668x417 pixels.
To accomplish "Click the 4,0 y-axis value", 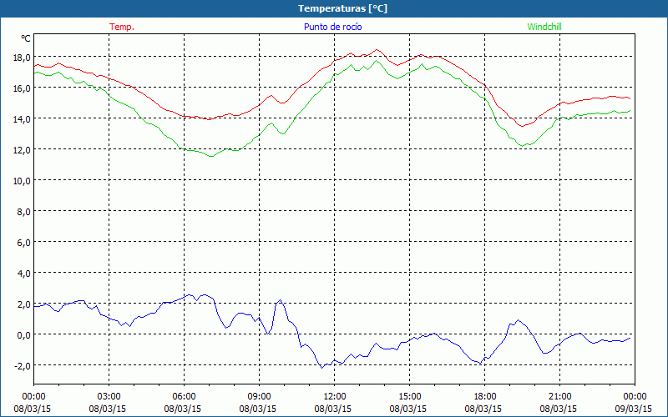I will click(23, 274).
